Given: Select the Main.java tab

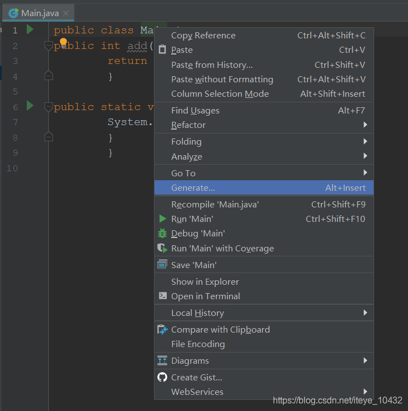Looking at the screenshot, I should point(38,13).
